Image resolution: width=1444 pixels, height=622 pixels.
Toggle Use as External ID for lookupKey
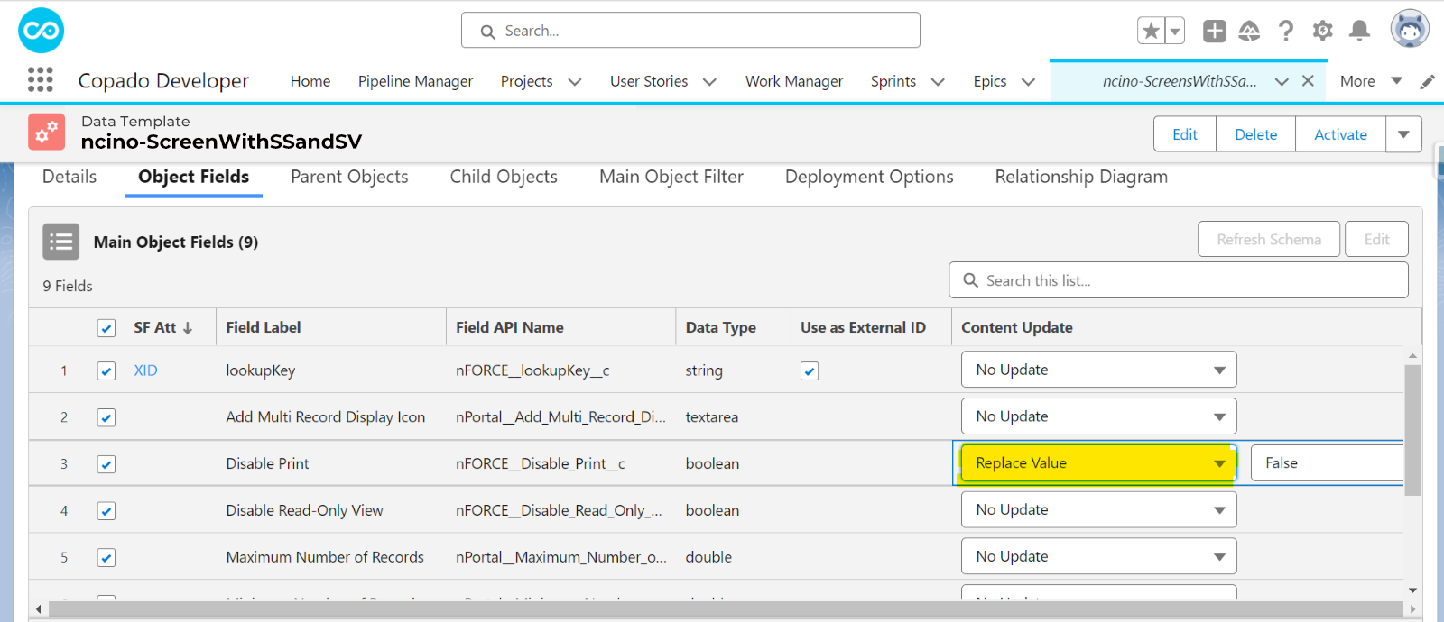(x=810, y=370)
